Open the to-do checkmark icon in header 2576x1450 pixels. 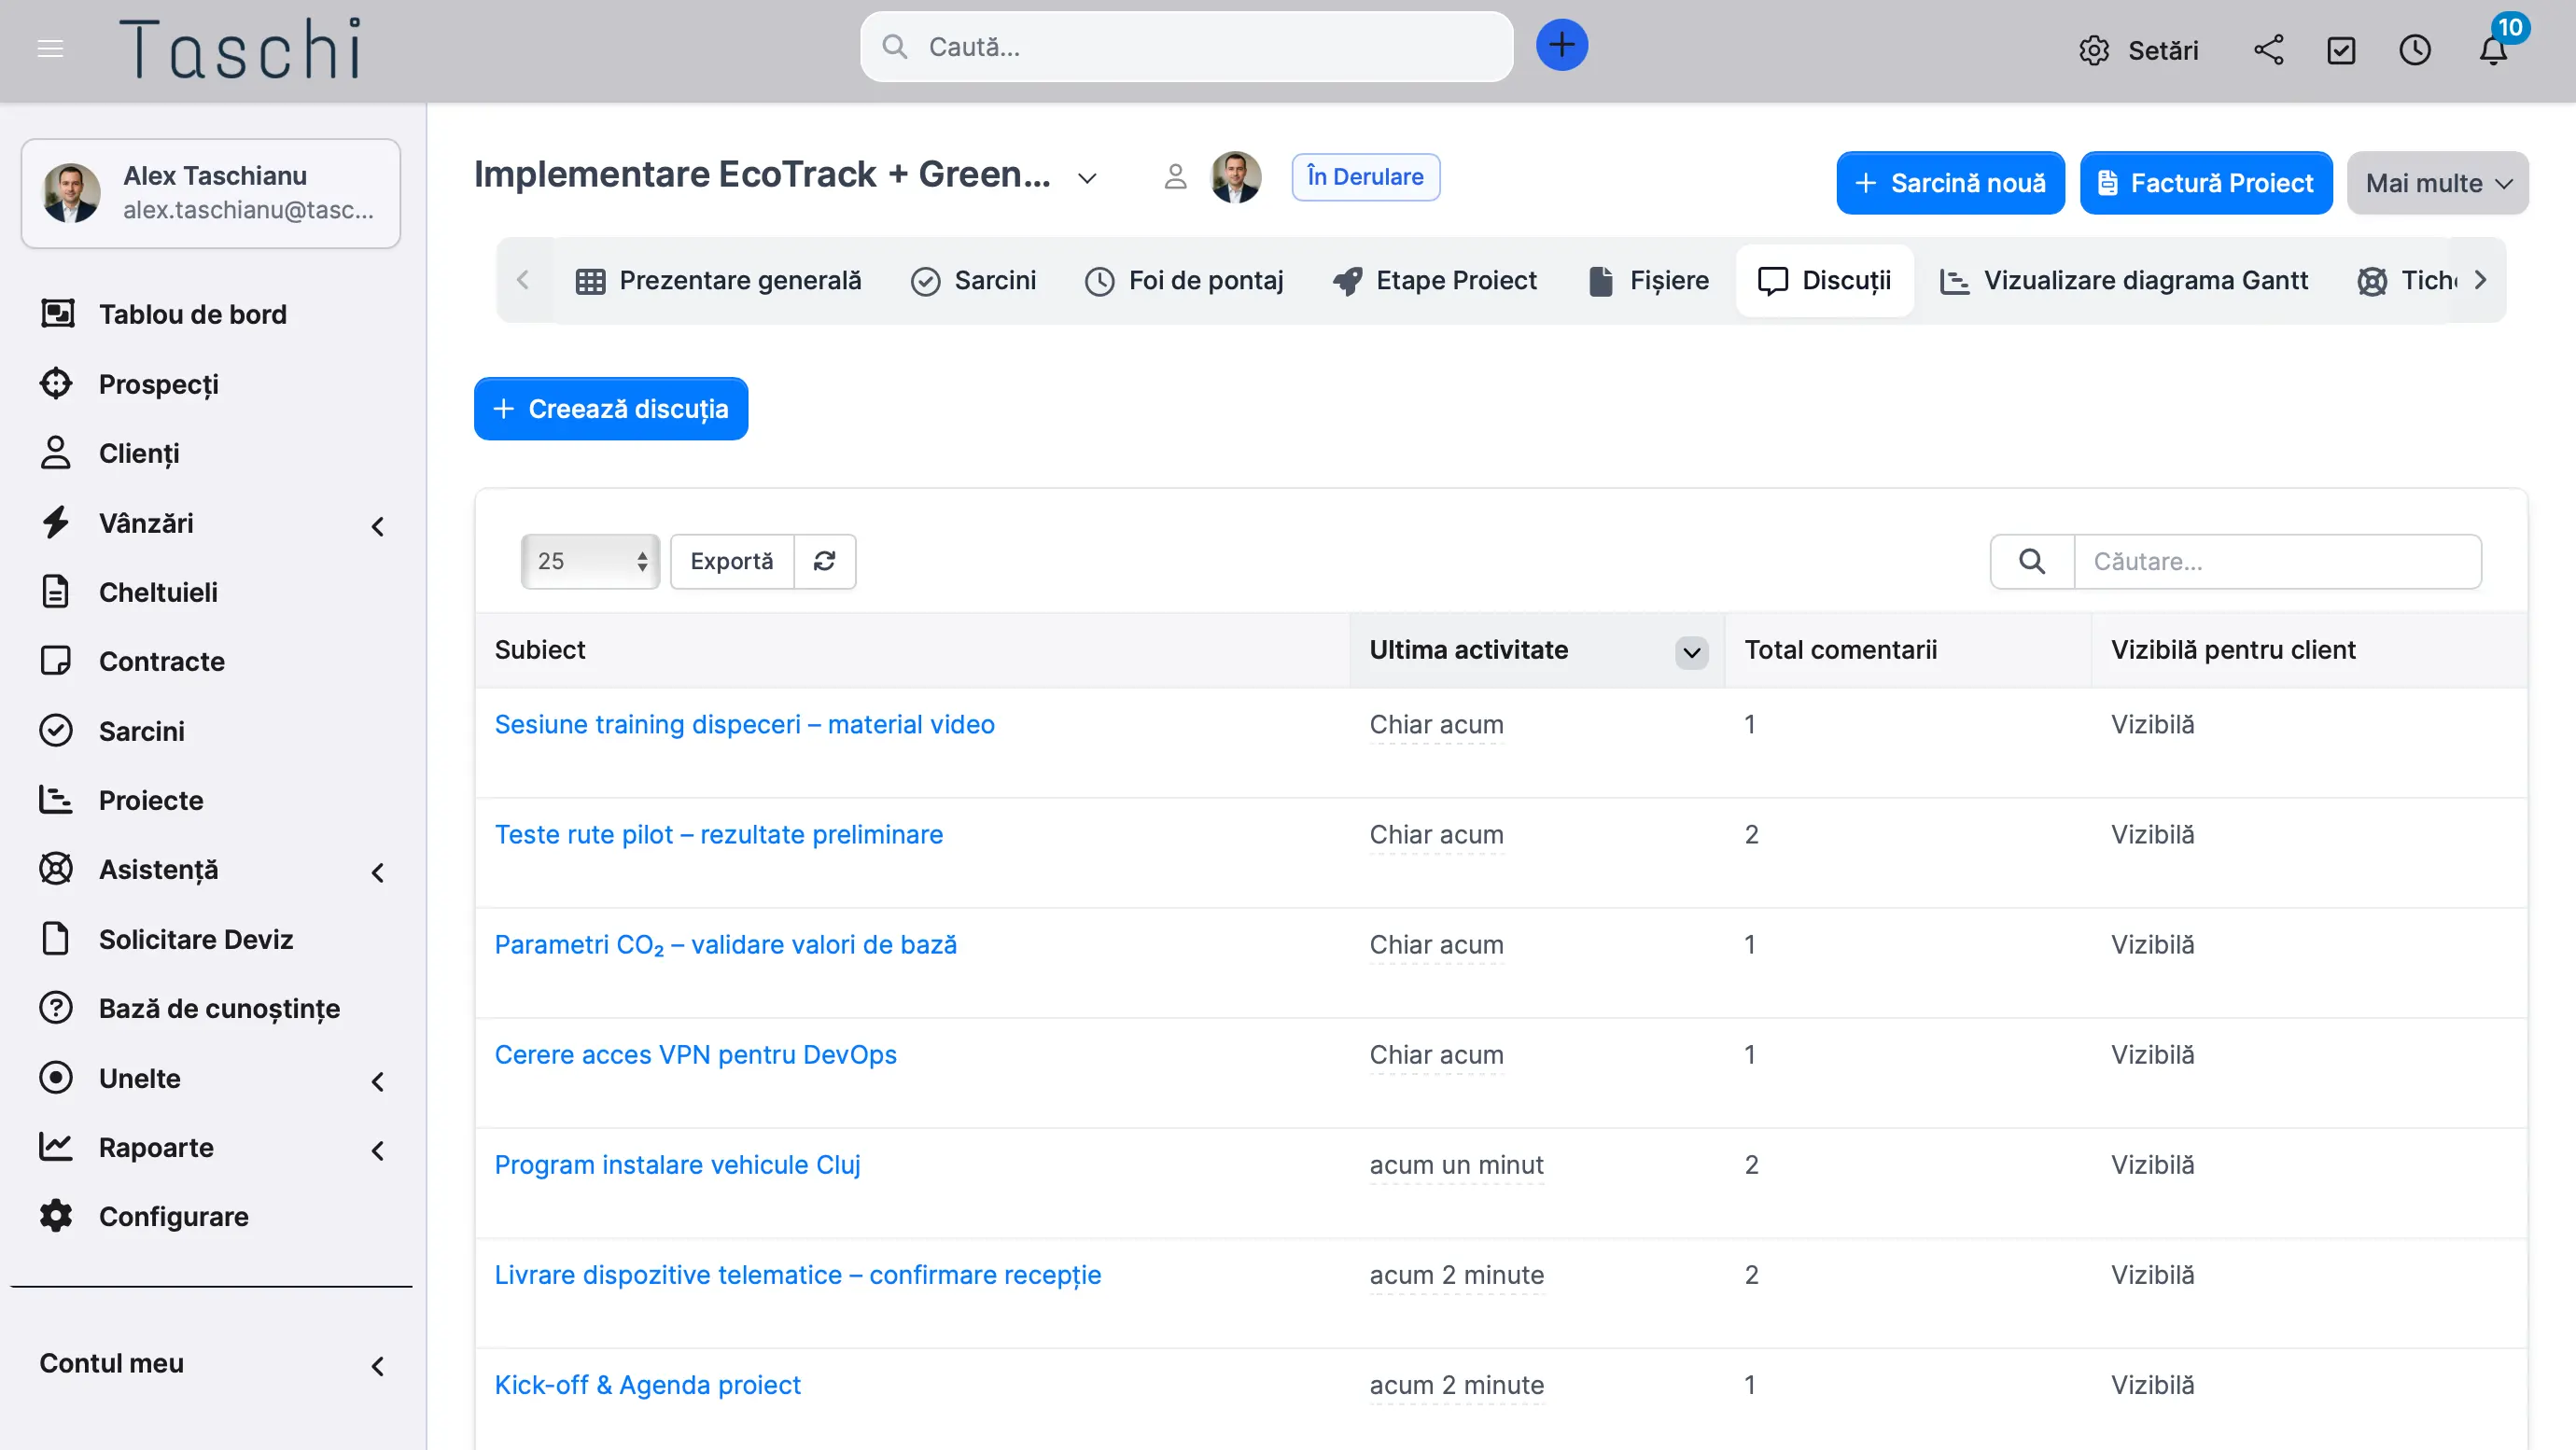(x=2341, y=50)
